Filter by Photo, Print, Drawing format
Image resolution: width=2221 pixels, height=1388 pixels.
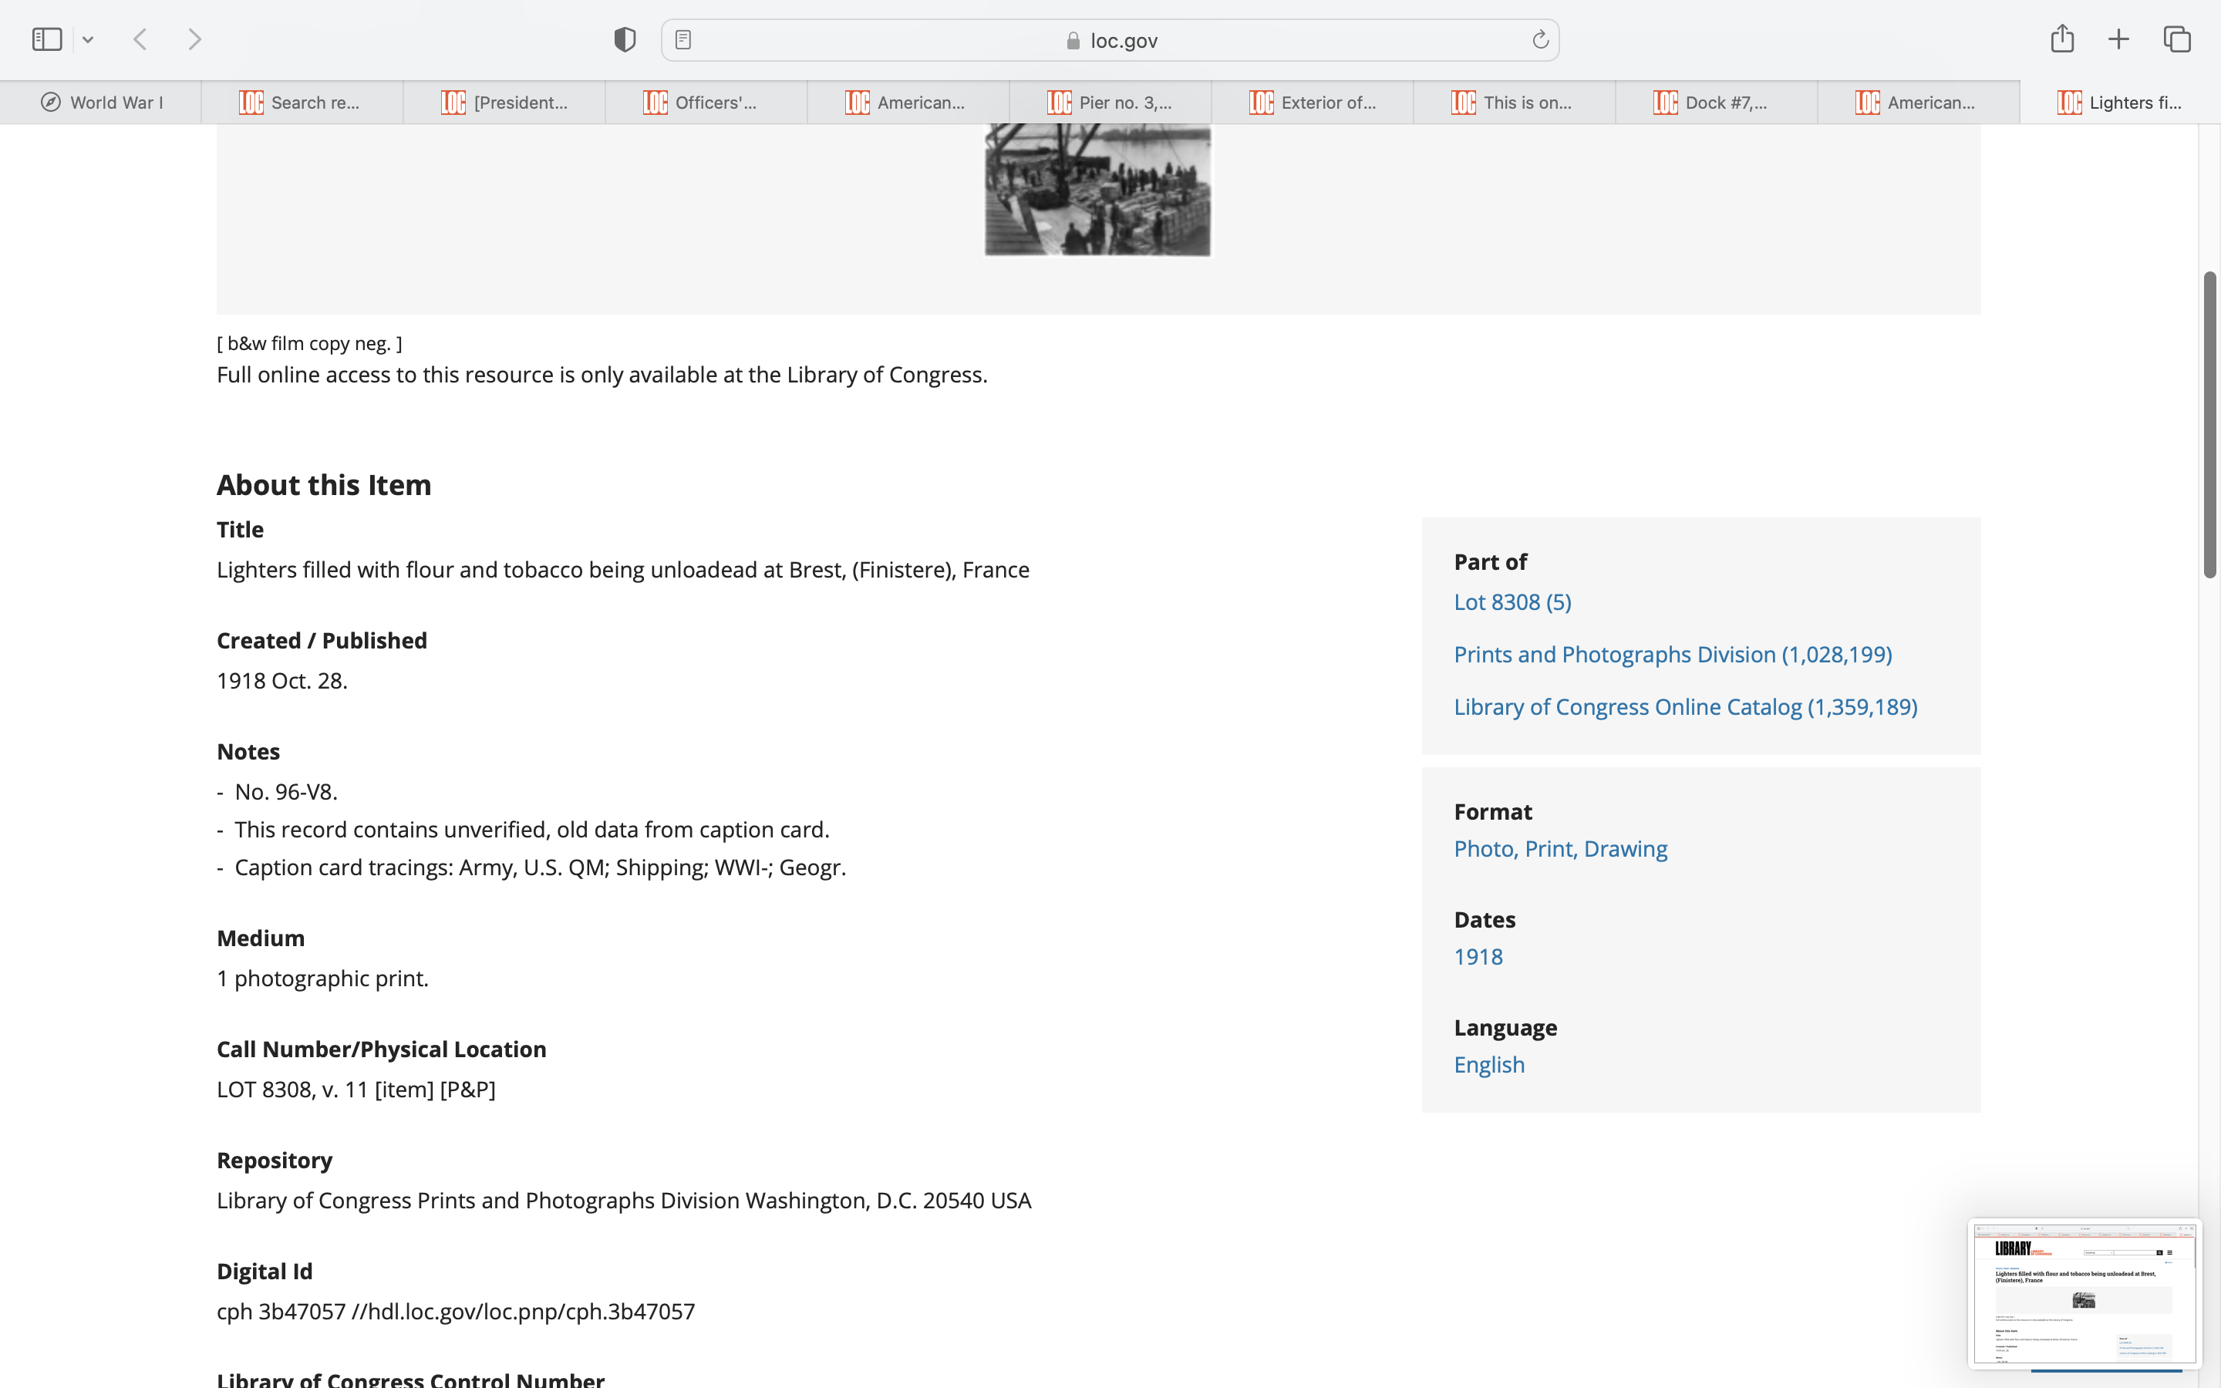pyautogui.click(x=1560, y=849)
